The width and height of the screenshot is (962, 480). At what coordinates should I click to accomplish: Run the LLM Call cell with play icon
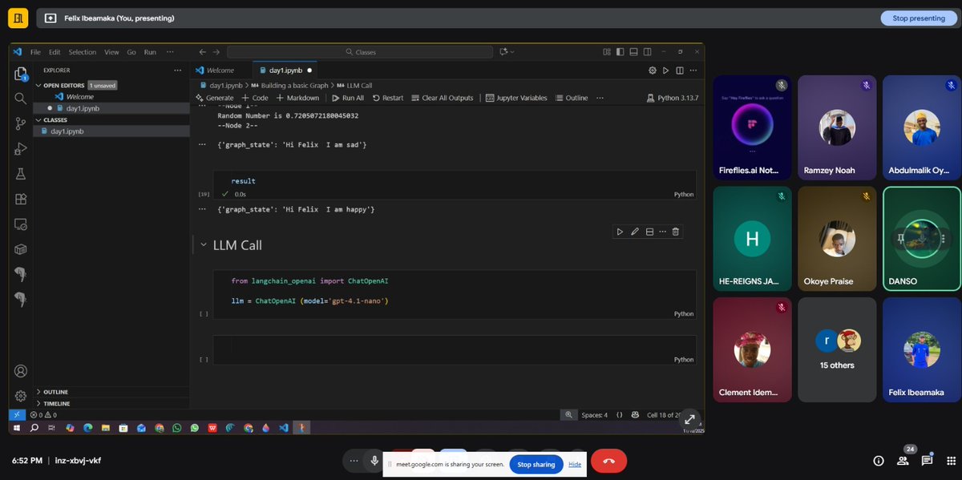(620, 232)
